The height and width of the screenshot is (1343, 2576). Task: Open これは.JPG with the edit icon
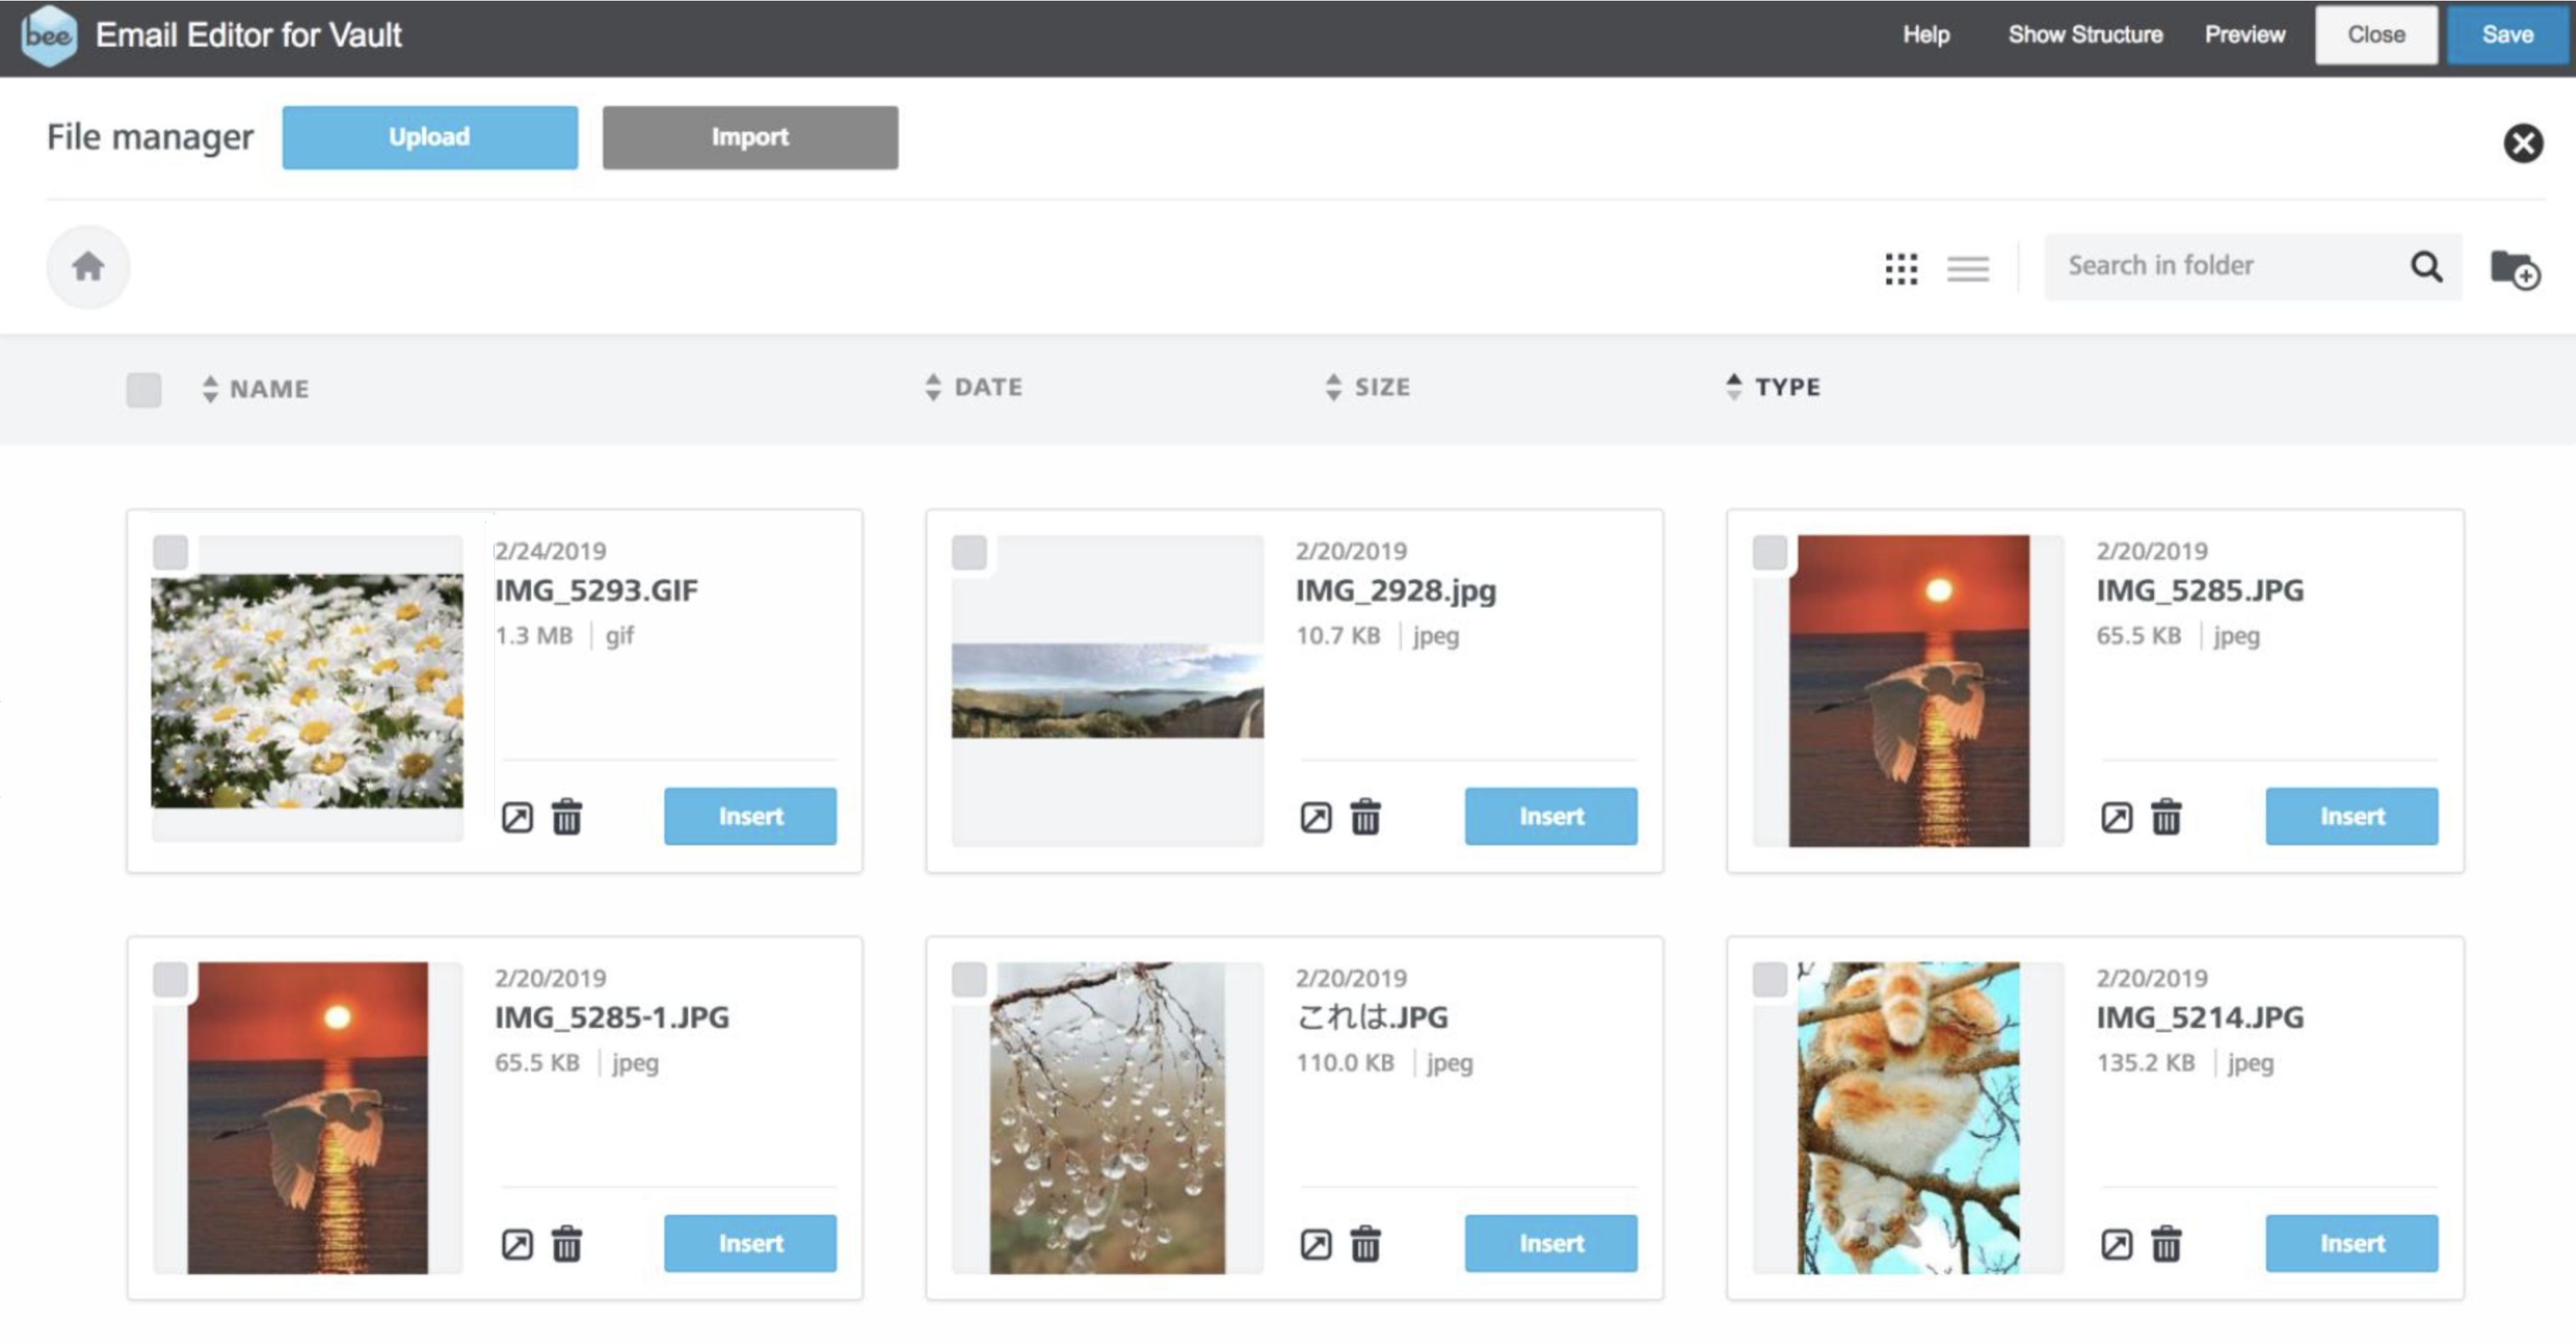pos(1316,1244)
